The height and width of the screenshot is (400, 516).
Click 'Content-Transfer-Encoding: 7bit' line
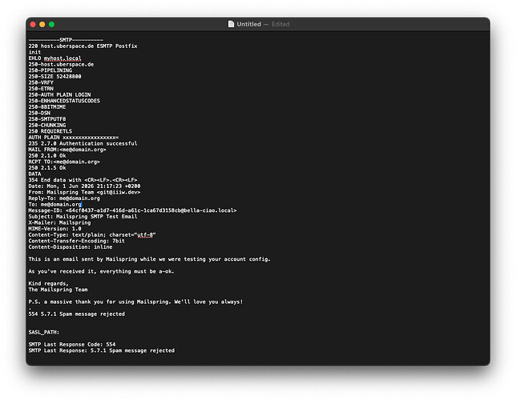(x=77, y=241)
